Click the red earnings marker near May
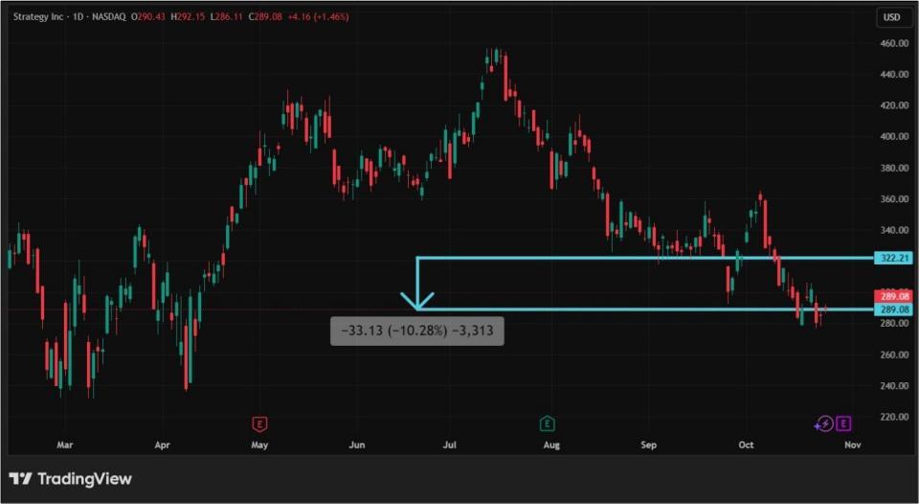This screenshot has height=504, width=919. click(258, 424)
